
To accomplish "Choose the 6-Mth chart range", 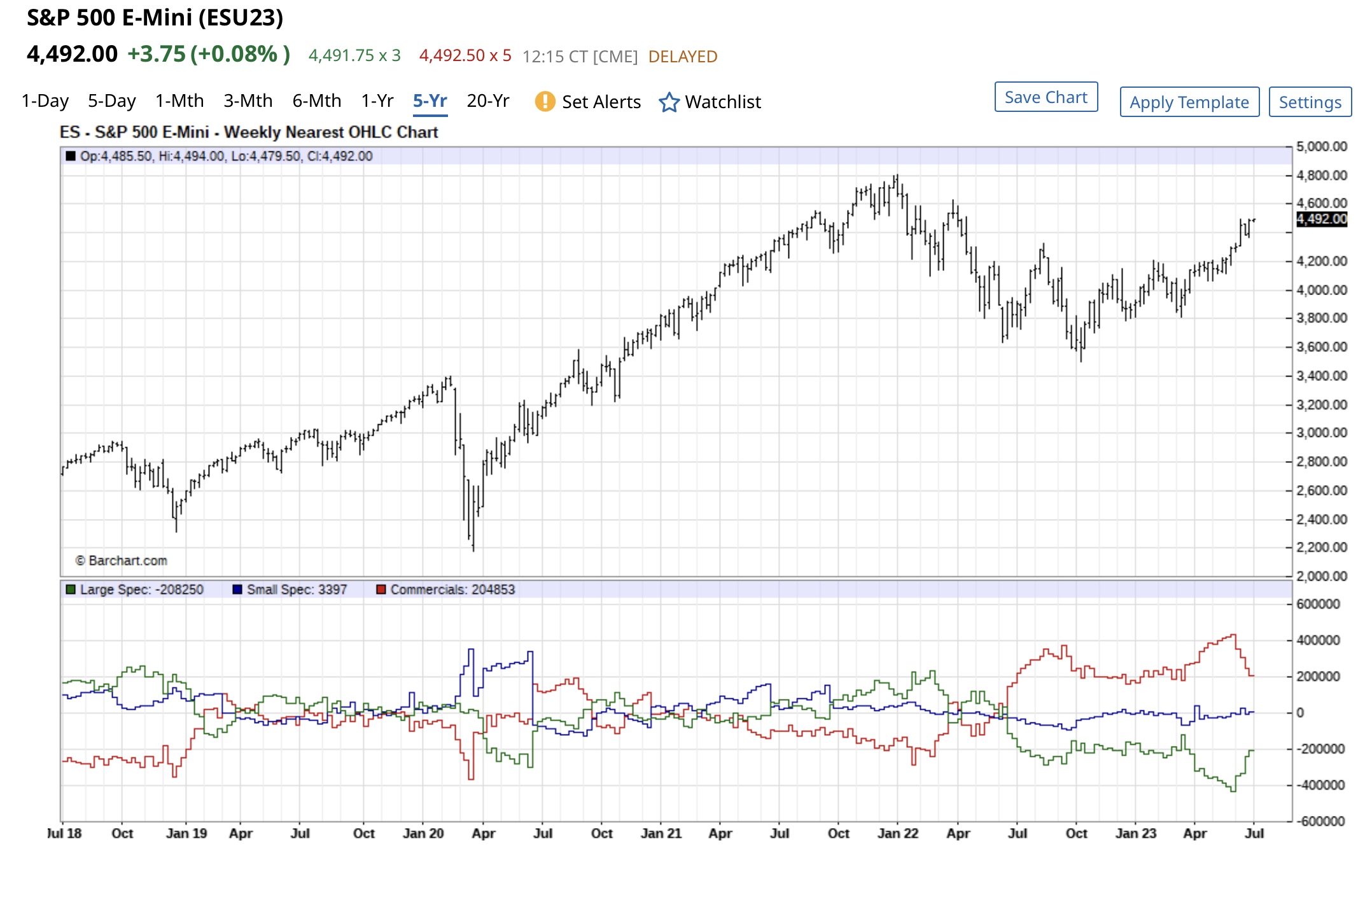I will (x=317, y=101).
